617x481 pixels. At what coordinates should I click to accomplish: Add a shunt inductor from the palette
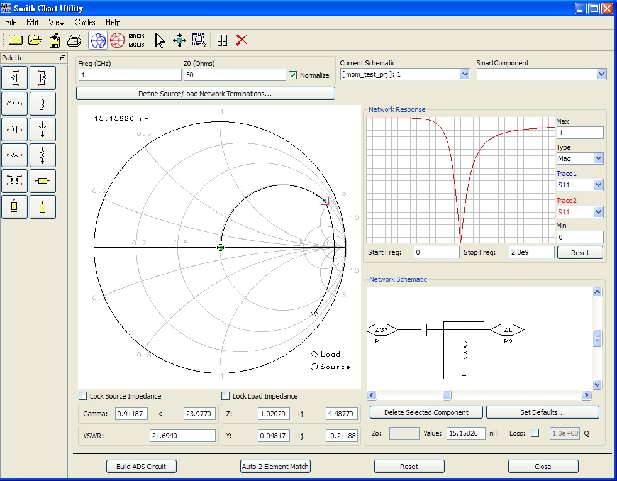click(x=43, y=104)
